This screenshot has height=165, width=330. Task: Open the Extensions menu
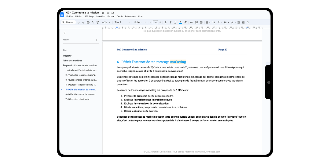point(130,16)
